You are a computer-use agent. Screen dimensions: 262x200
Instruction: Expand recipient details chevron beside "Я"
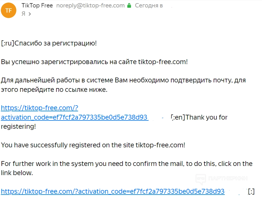point(29,14)
